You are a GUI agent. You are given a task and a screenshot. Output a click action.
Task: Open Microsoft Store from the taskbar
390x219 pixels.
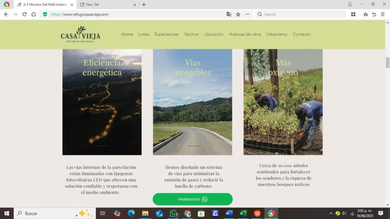[x=201, y=213]
